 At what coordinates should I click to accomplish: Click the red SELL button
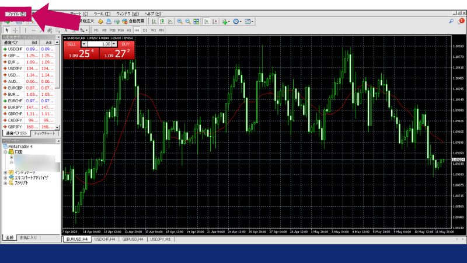71,44
